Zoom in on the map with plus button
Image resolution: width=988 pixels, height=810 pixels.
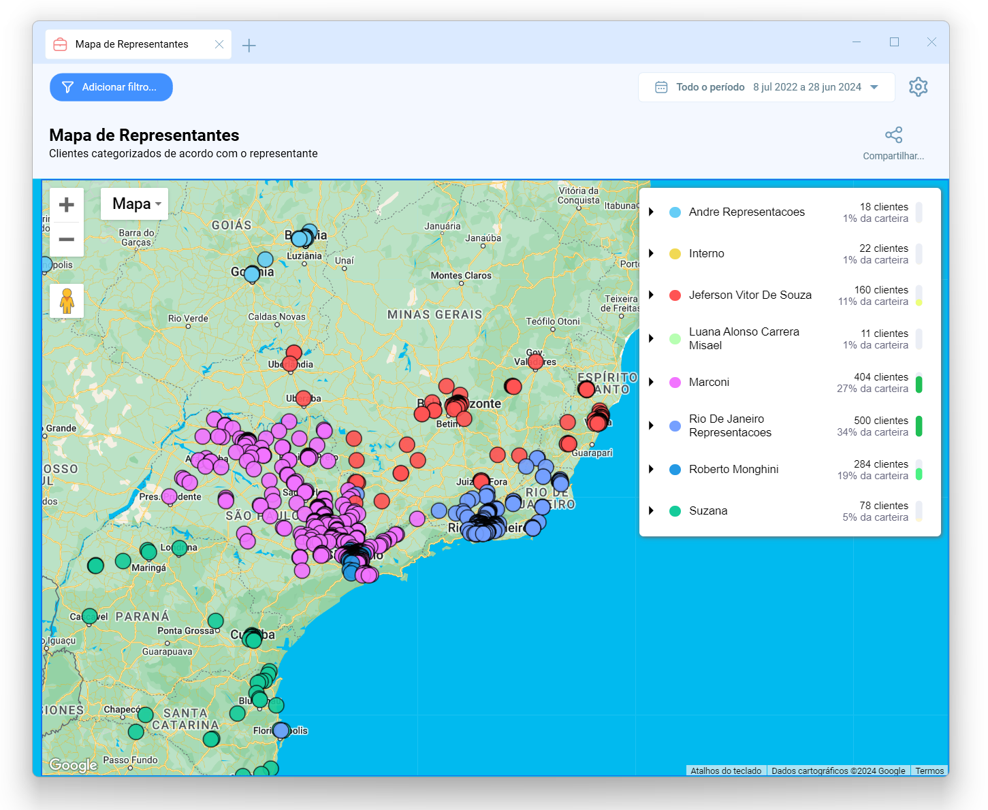[x=67, y=205]
